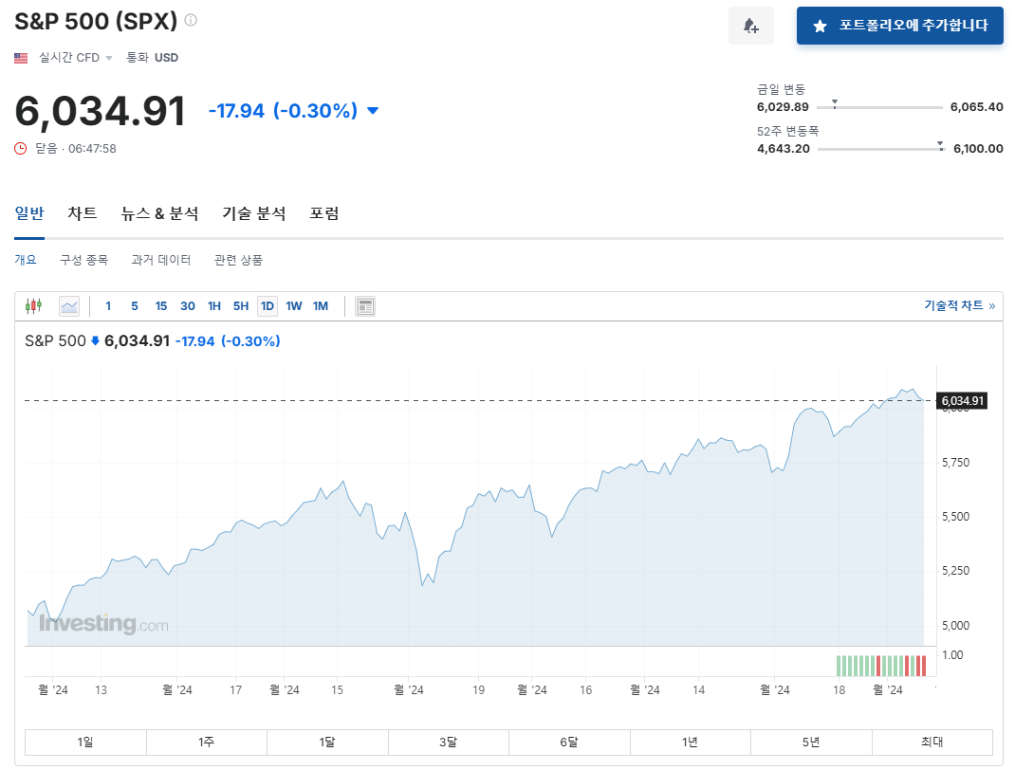Open the 차트 tab
Screen dimensions: 1015x770
(83, 212)
